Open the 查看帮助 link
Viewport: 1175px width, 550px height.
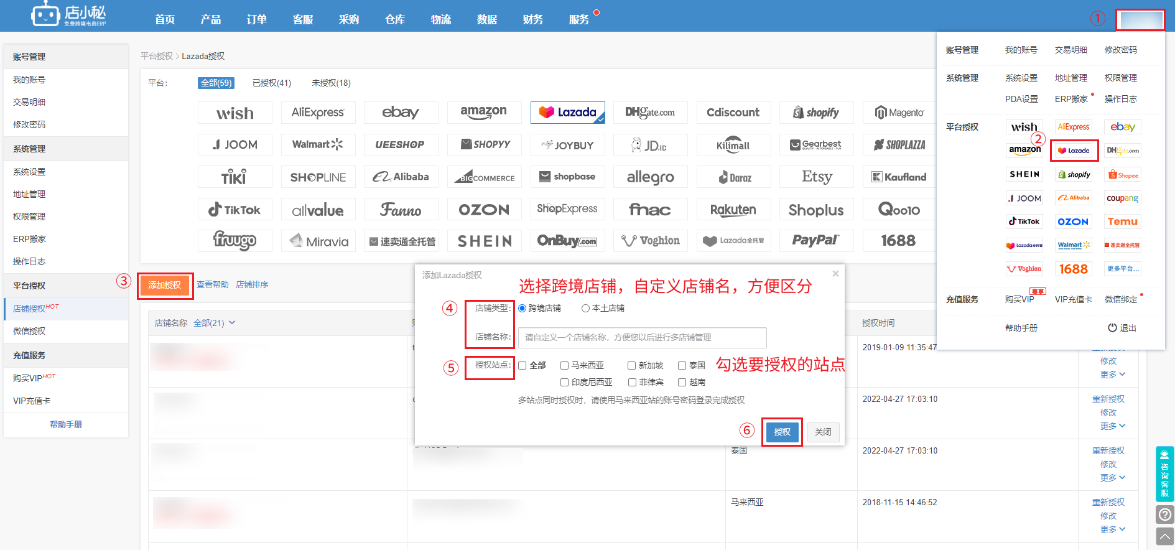213,284
